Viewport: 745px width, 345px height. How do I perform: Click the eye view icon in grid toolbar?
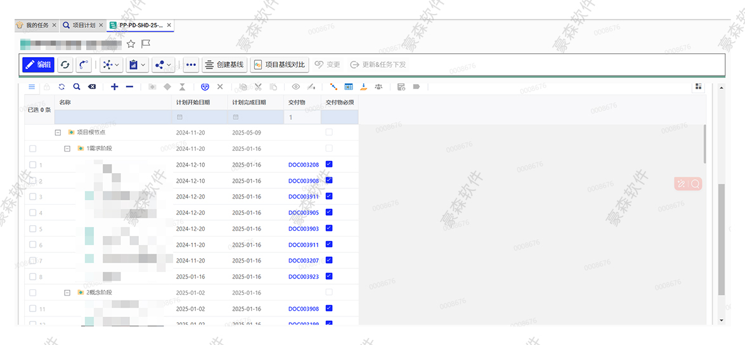click(x=295, y=87)
